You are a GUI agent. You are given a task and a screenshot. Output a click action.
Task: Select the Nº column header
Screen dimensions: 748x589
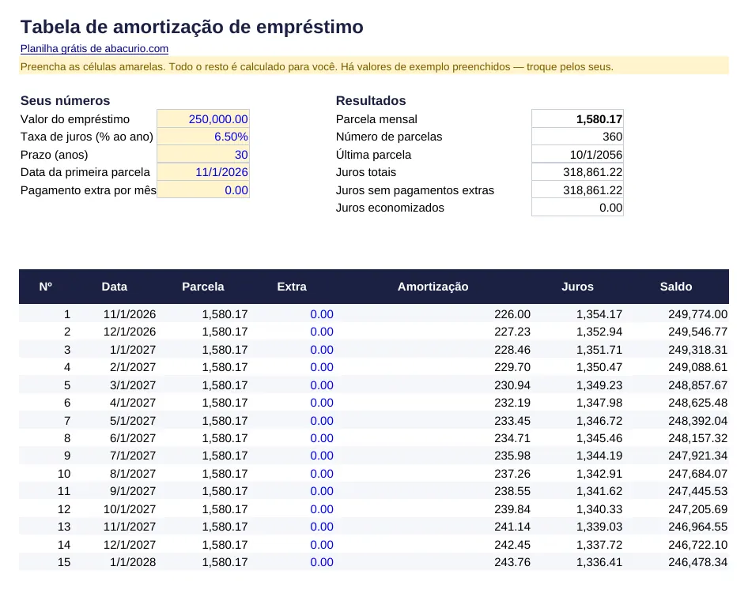(x=45, y=287)
